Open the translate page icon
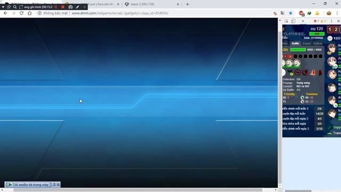This screenshot has width=341, height=192. (x=282, y=13)
